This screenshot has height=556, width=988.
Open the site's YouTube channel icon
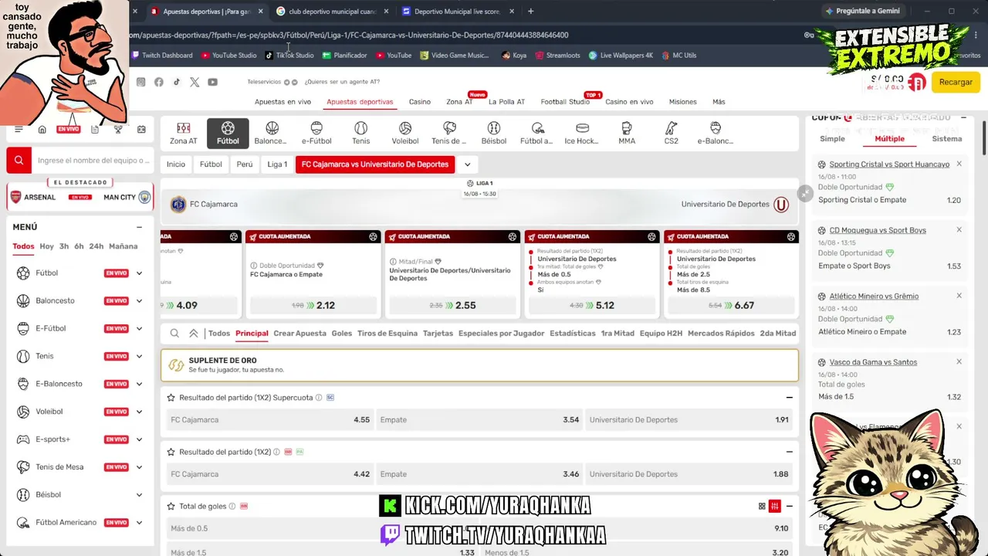point(212,82)
